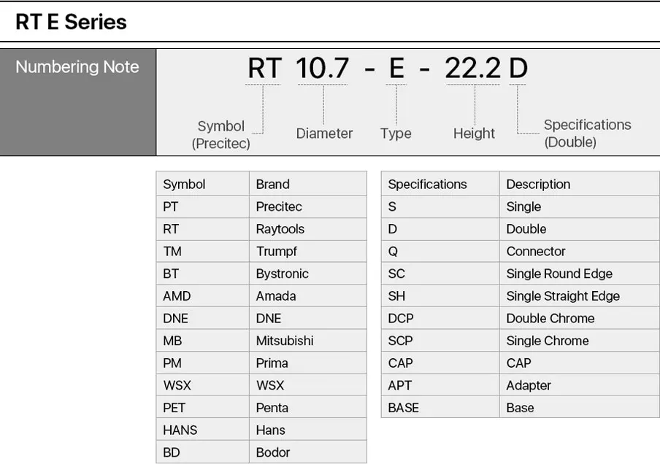This screenshot has height=464, width=660.
Task: Click the RT E Series heading
Action: [71, 22]
